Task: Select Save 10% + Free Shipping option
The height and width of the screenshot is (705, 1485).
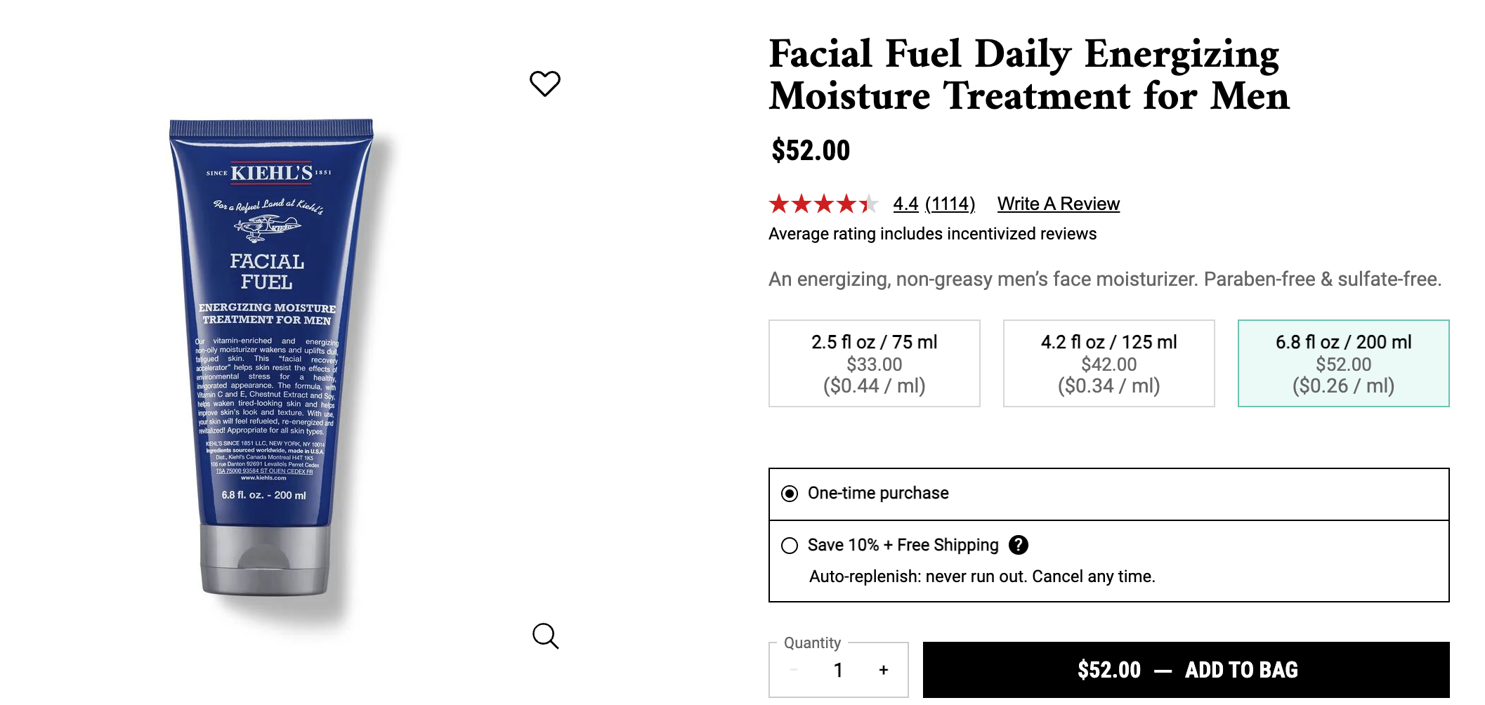Action: coord(790,546)
